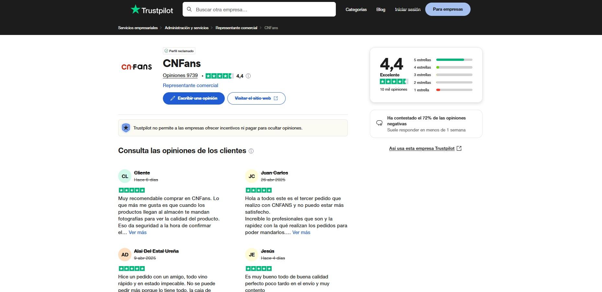Screen dimensions: 602x292
Task: Click the five-star rating on Alai's review
Action: tap(131, 268)
